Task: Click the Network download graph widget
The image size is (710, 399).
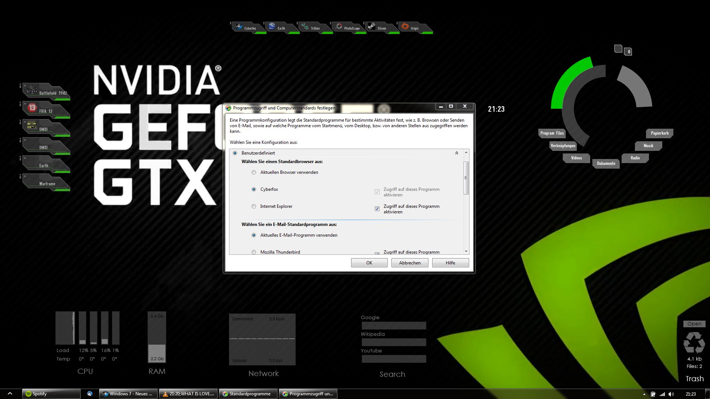Action: [x=262, y=339]
